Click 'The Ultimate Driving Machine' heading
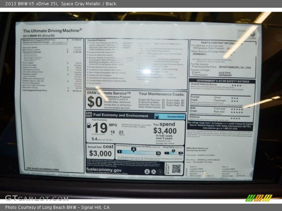Image resolution: width=282 pixels, height=211 pixels. 52,31
